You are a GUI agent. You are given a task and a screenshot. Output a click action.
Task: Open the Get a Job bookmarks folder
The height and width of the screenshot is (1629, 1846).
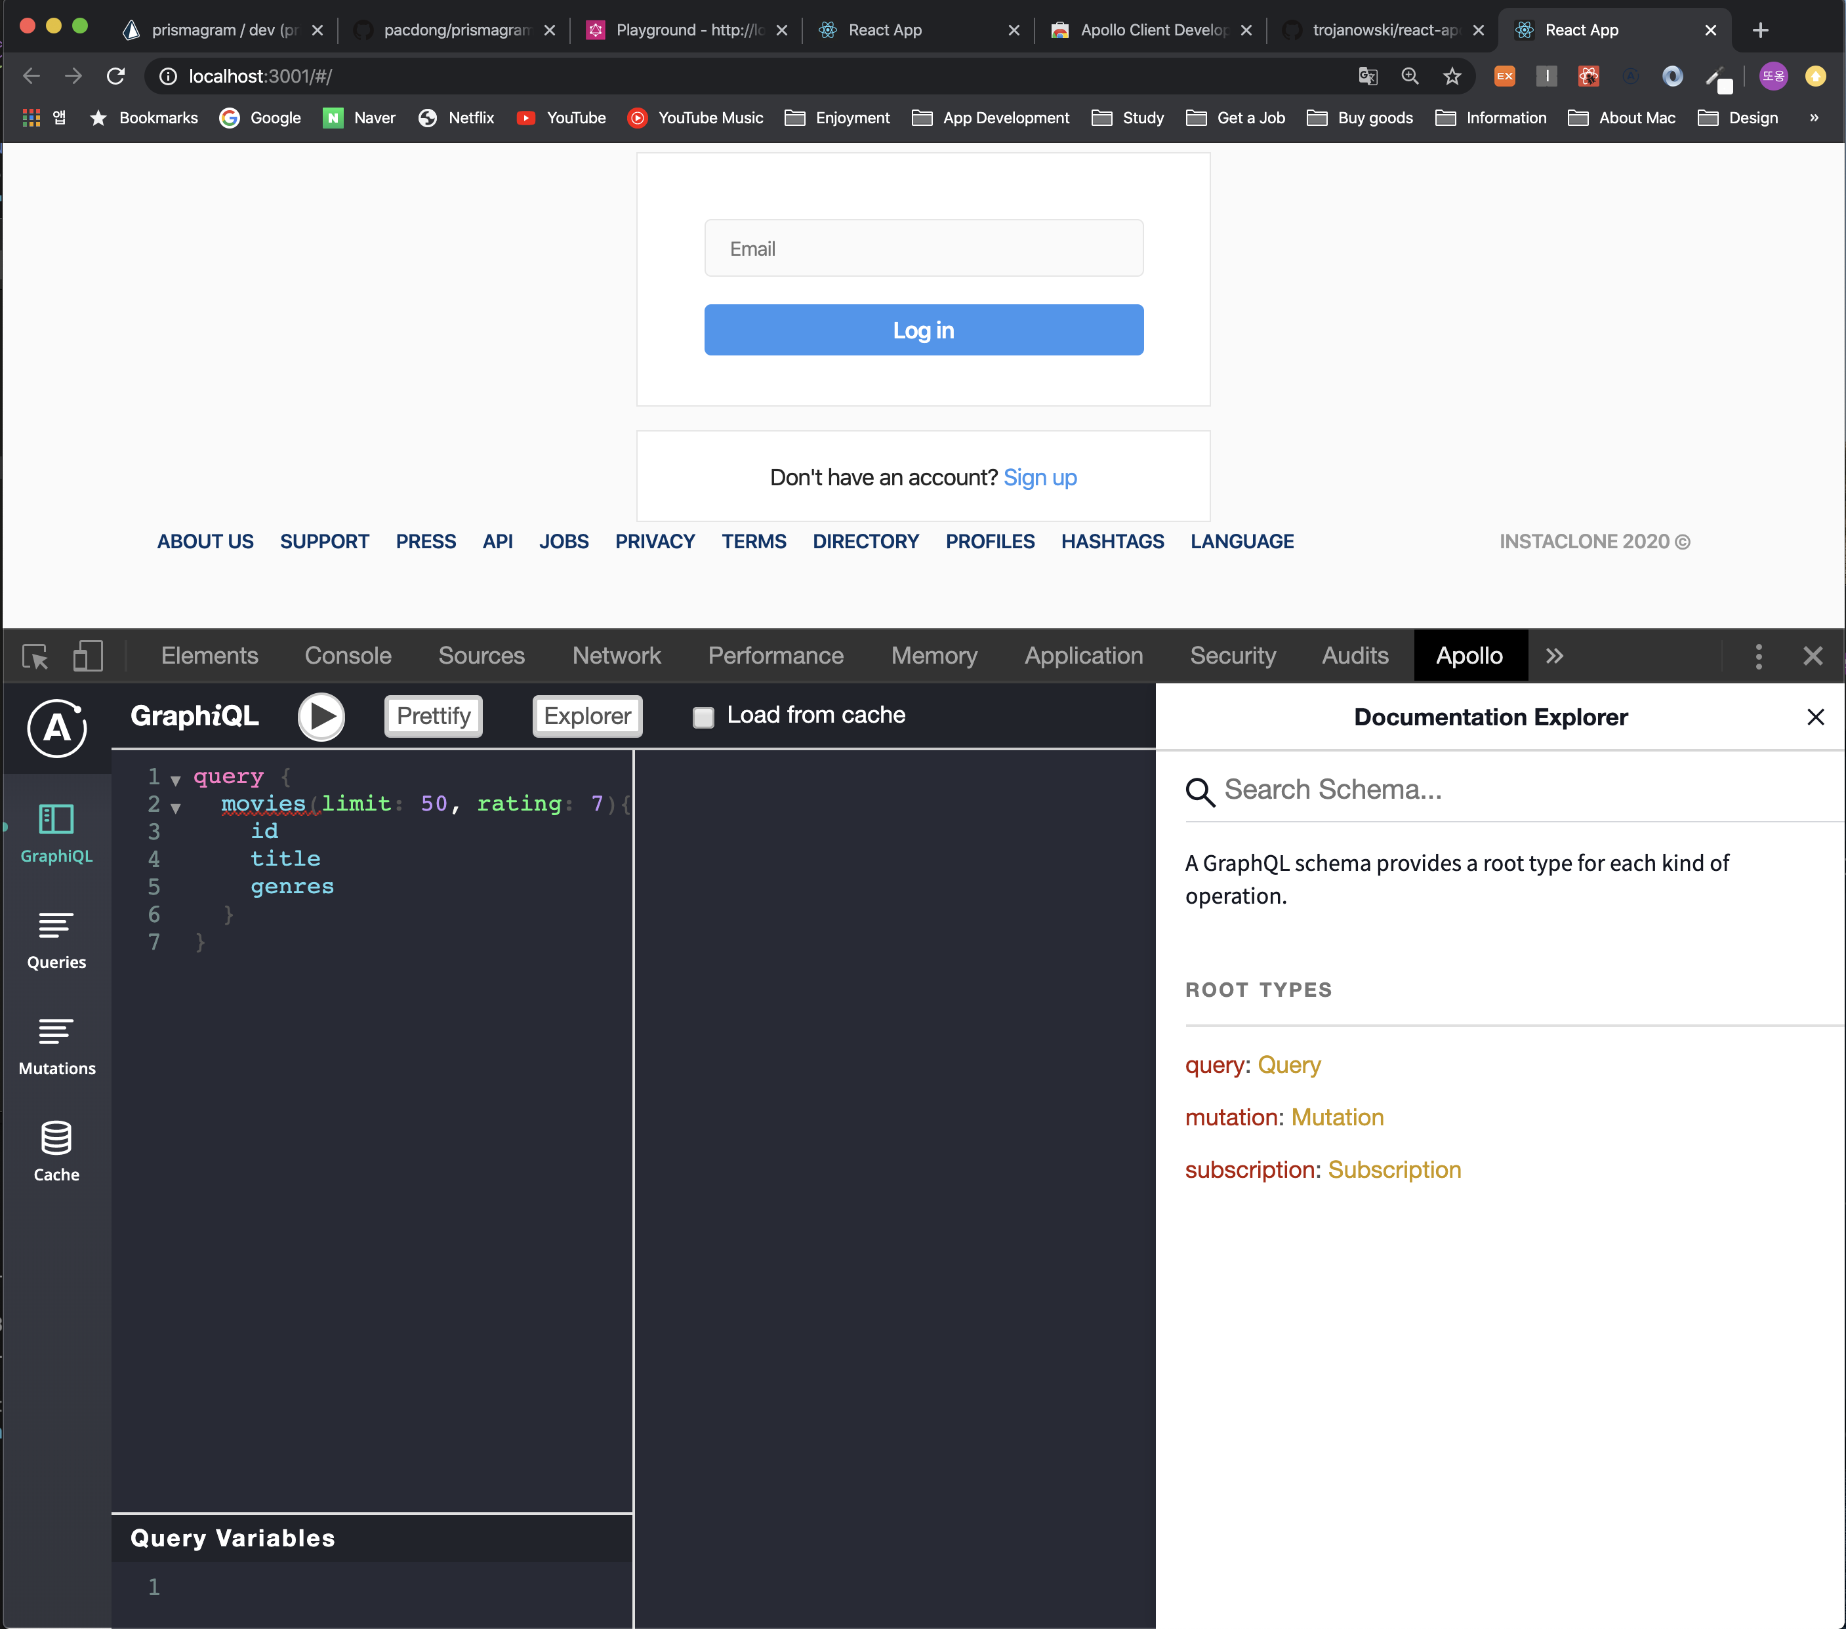click(1235, 117)
